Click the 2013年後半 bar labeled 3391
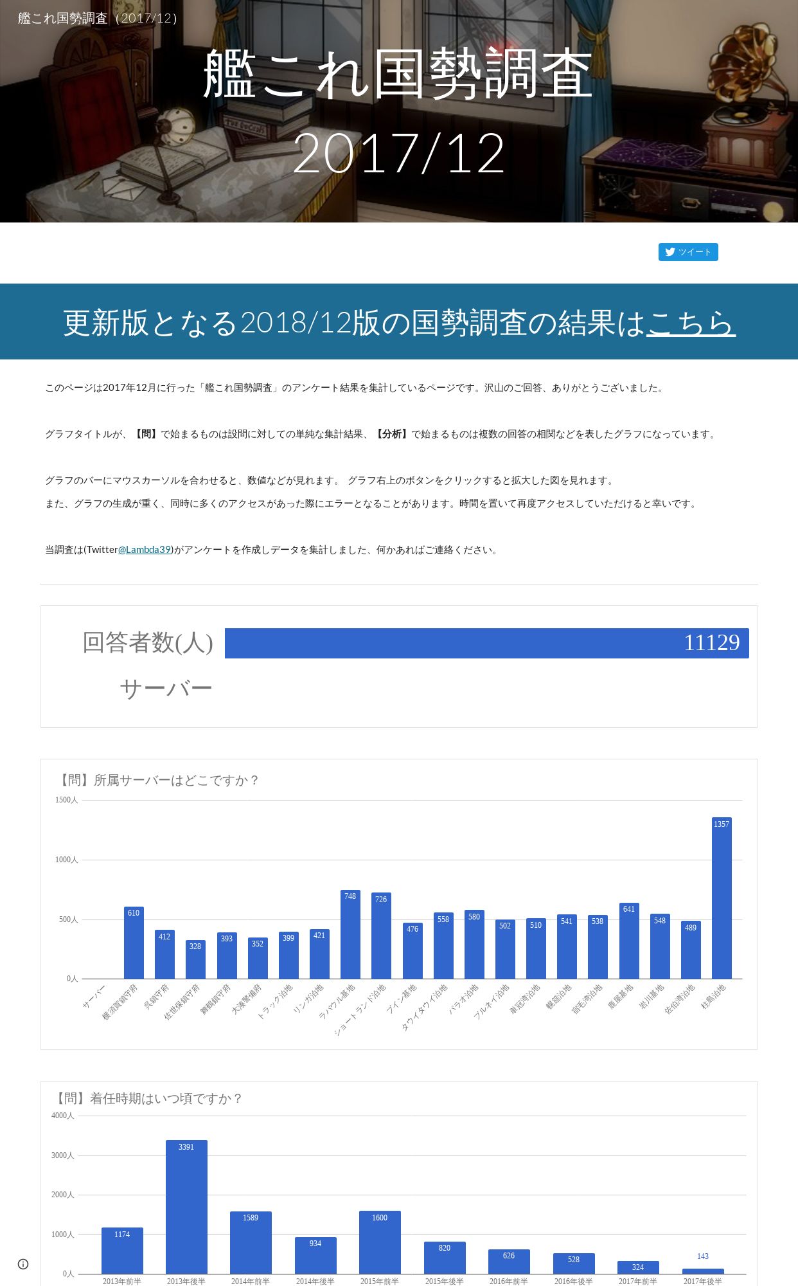 [x=186, y=1207]
